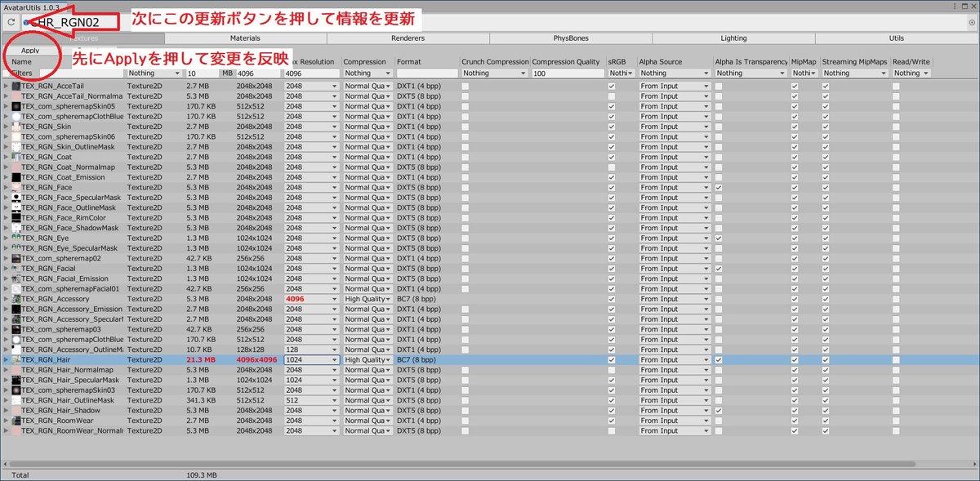
Task: Go to the Utils tab
Action: pos(897,38)
